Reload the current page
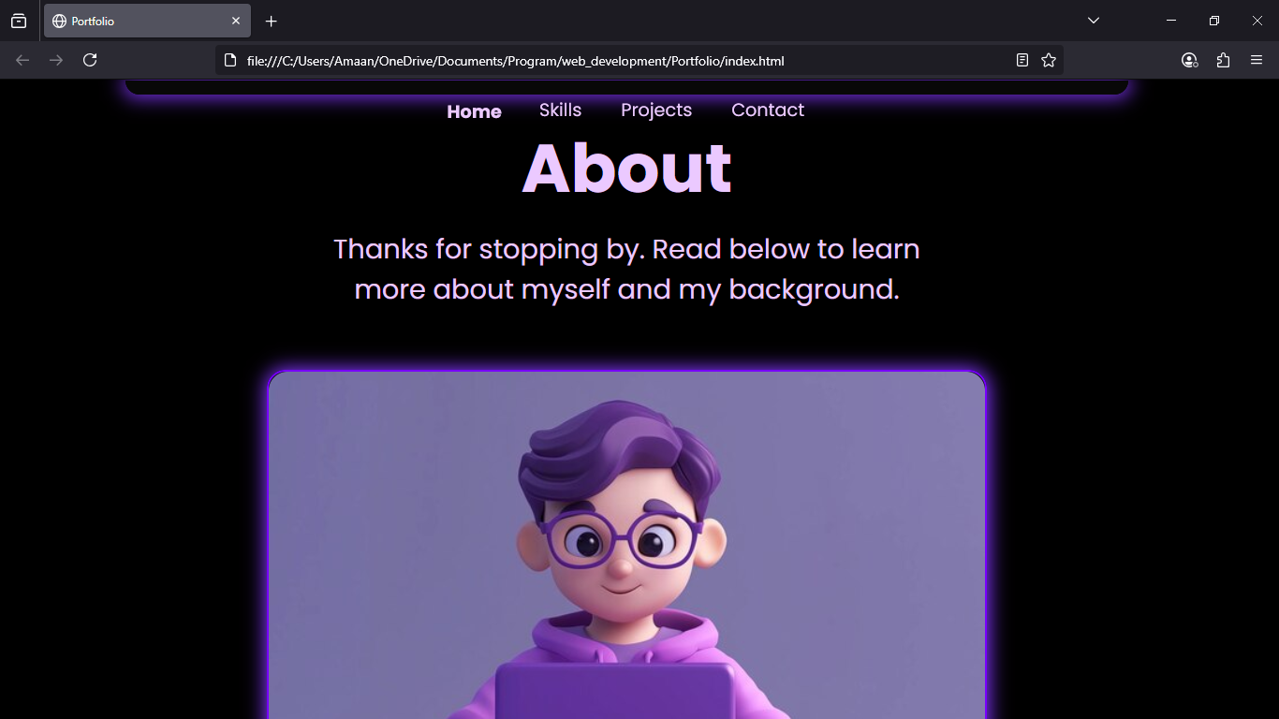1279x719 pixels. tap(90, 60)
